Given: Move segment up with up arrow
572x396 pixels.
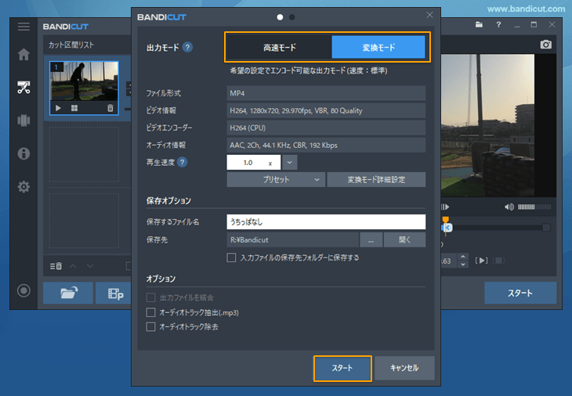Looking at the screenshot, I should click(73, 266).
